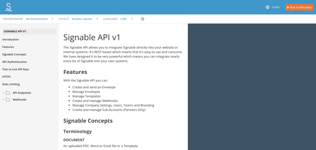This screenshot has width=316, height=150.
Task: Open the Layout Double Column dropdown
Action: coord(85,19)
